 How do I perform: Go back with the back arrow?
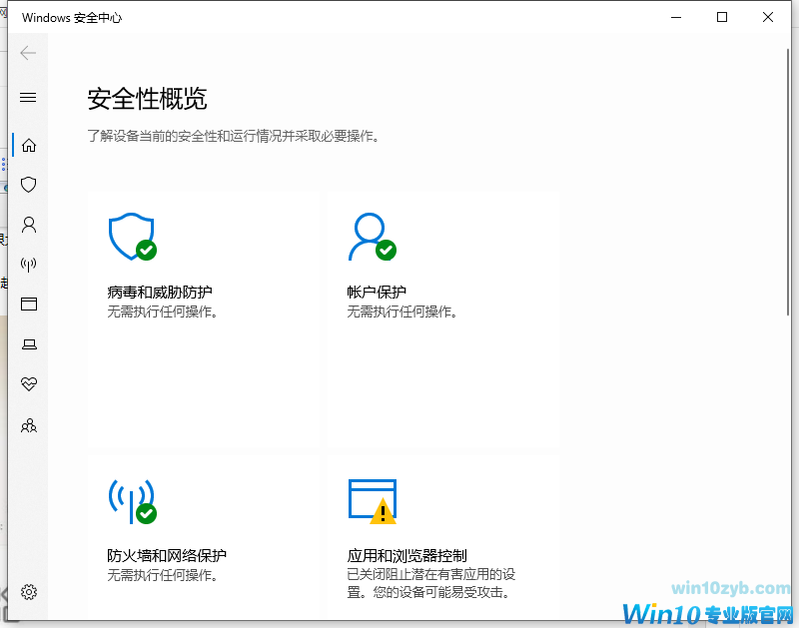pyautogui.click(x=28, y=53)
